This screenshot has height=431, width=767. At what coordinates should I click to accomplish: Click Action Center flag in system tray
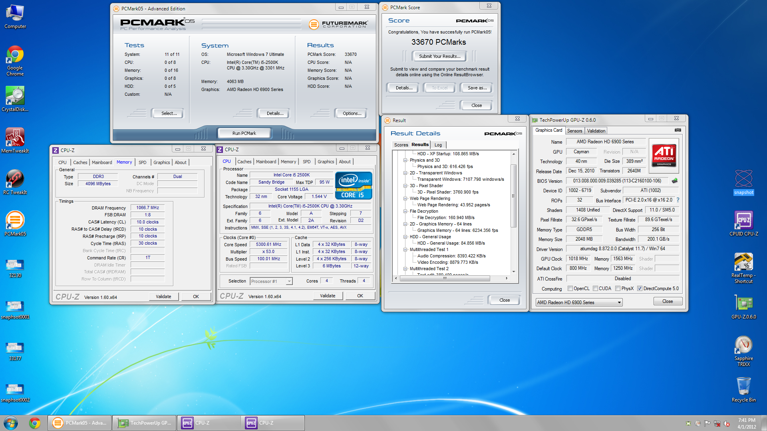click(x=707, y=423)
